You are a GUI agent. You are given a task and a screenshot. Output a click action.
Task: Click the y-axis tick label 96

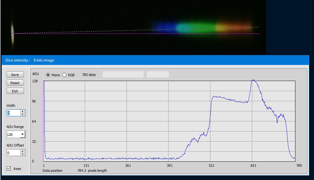(34, 101)
